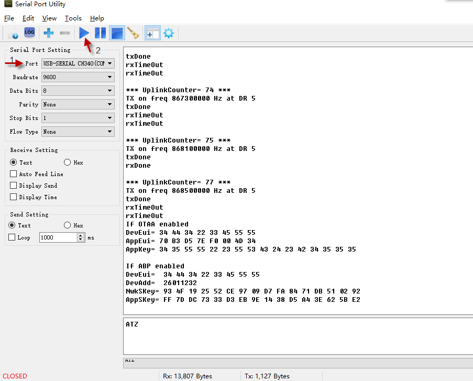Add a port with the blue plus icon
The height and width of the screenshot is (381, 473).
pos(49,33)
